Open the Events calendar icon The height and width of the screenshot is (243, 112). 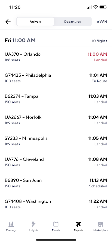click(x=56, y=224)
